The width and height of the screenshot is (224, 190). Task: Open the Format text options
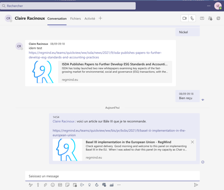point(31,185)
